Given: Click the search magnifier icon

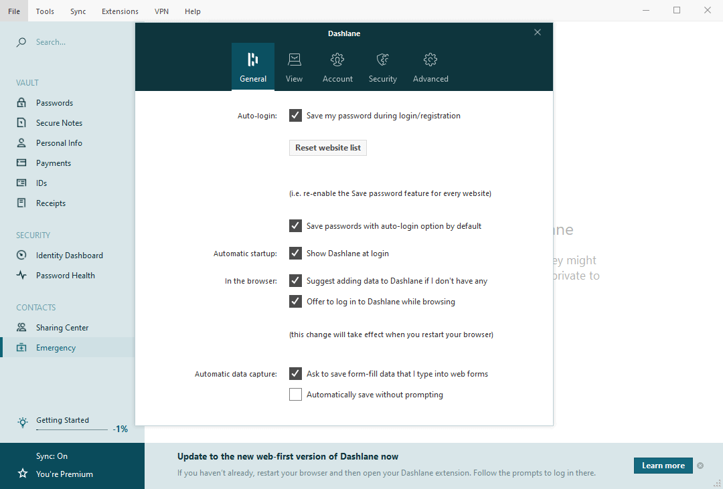Looking at the screenshot, I should pos(21,42).
